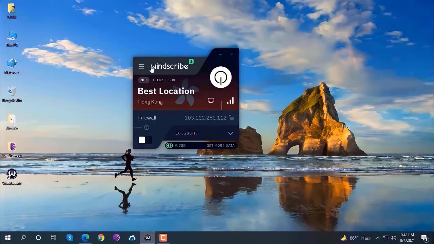Select the Windscribe desktop shortcut
Image resolution: width=434 pixels, height=244 pixels.
click(12, 177)
